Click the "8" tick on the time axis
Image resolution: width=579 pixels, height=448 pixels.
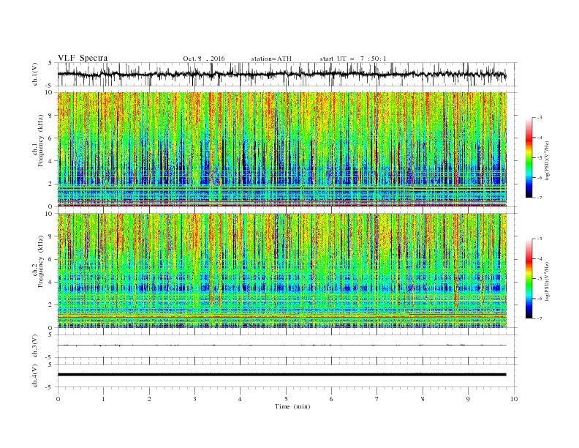[x=423, y=399]
